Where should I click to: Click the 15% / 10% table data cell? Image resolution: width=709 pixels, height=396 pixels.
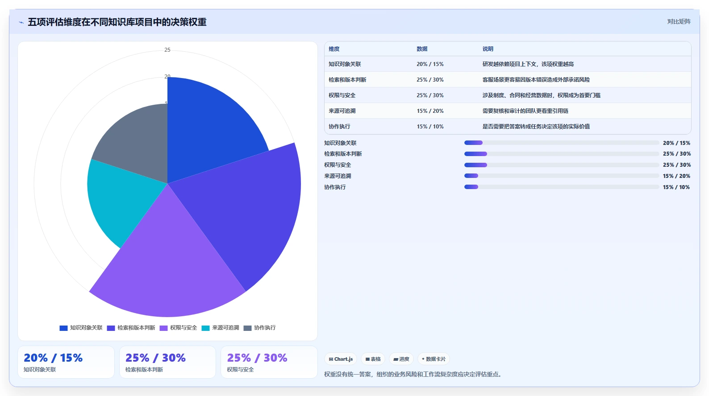coord(430,127)
